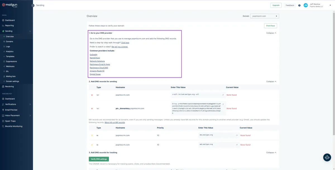335x170 pixels.
Task: Open the Rackspace Cloud DNS link
Action: pos(99,68)
